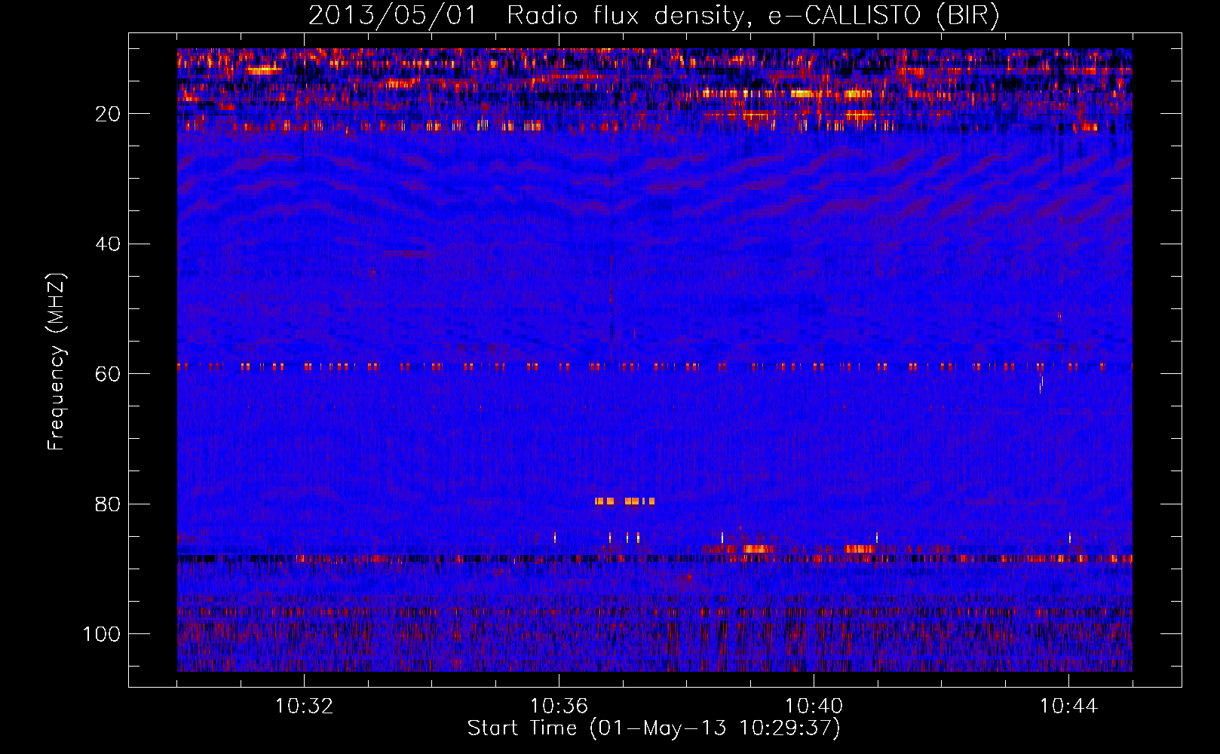Click the 10:40 time tick label

(x=814, y=706)
